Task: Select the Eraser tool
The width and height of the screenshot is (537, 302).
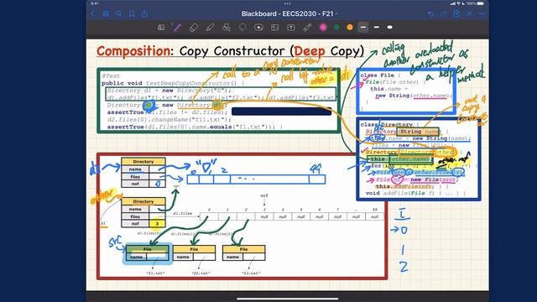Action: tap(194, 28)
